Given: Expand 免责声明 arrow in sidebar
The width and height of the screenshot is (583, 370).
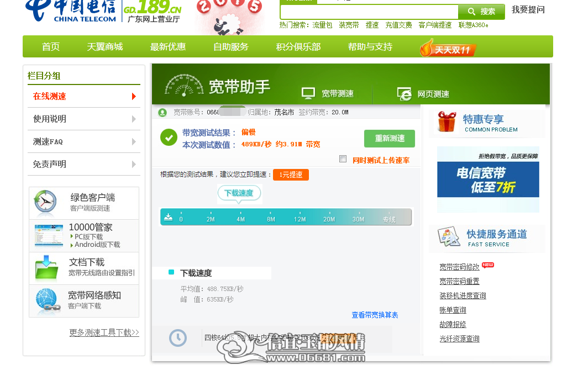Looking at the screenshot, I should 134,164.
